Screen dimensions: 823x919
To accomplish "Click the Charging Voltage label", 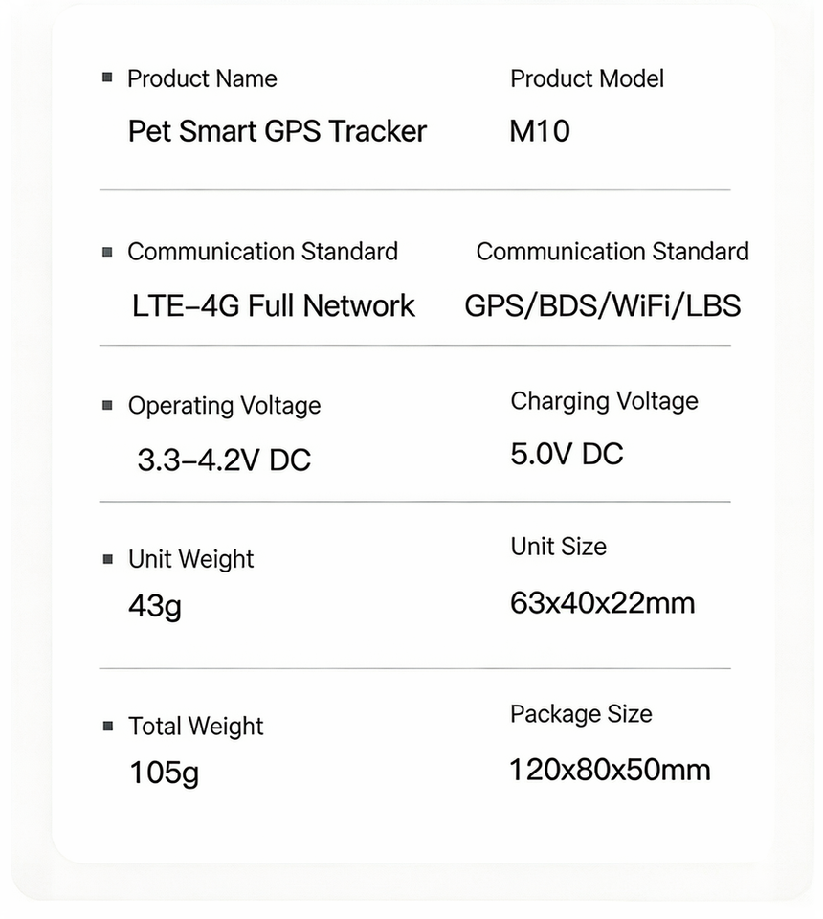I will coord(604,400).
